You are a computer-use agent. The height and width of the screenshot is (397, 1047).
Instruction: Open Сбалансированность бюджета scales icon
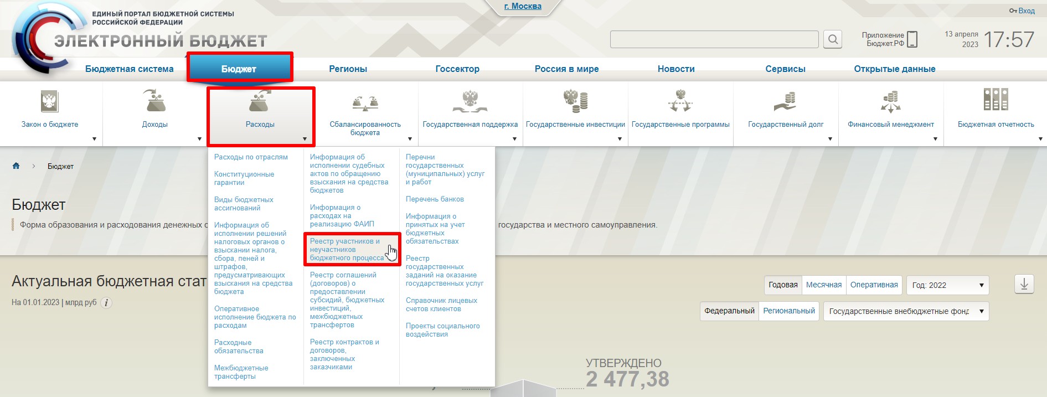(x=365, y=103)
